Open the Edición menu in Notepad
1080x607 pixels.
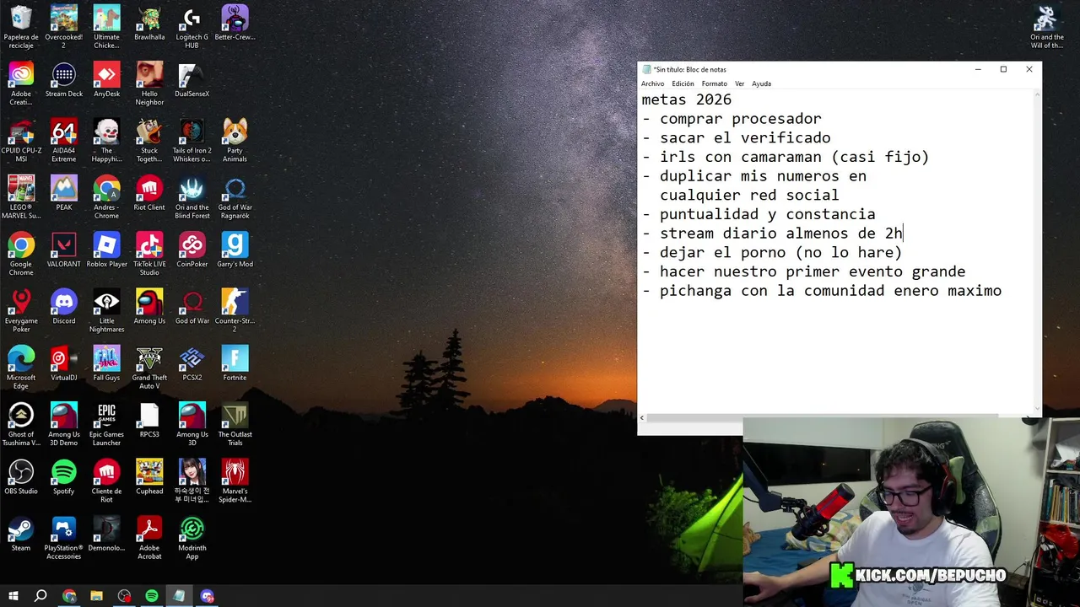pos(683,83)
